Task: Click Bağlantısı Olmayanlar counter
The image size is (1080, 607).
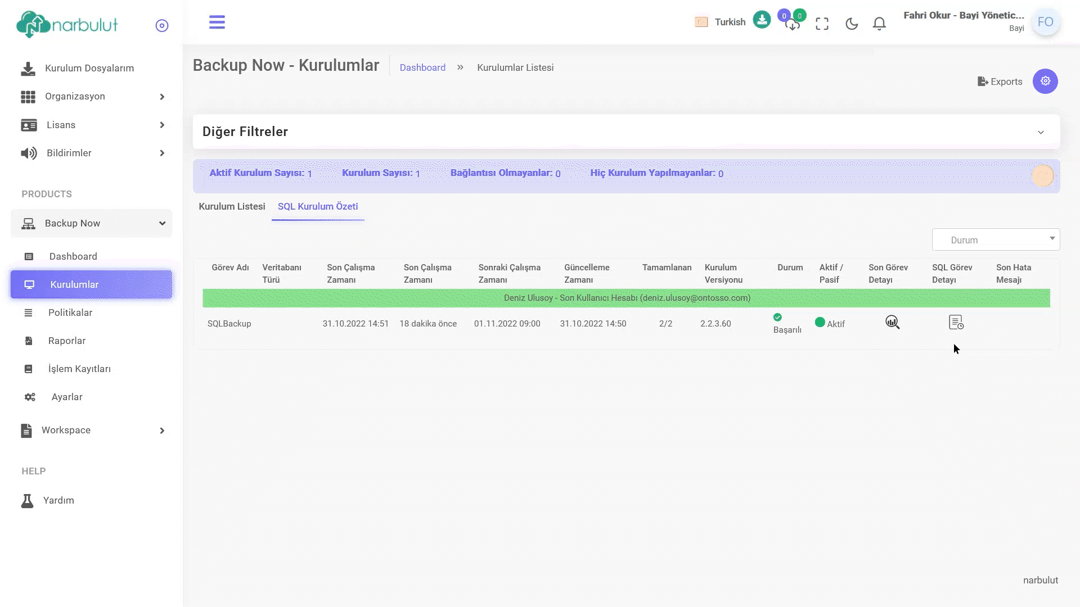Action: [505, 173]
